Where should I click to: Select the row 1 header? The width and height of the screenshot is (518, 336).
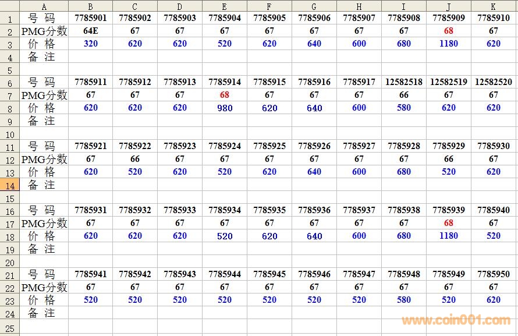[x=10, y=18]
